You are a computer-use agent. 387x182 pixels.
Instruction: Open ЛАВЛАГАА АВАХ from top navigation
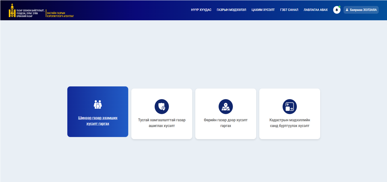[x=315, y=10]
